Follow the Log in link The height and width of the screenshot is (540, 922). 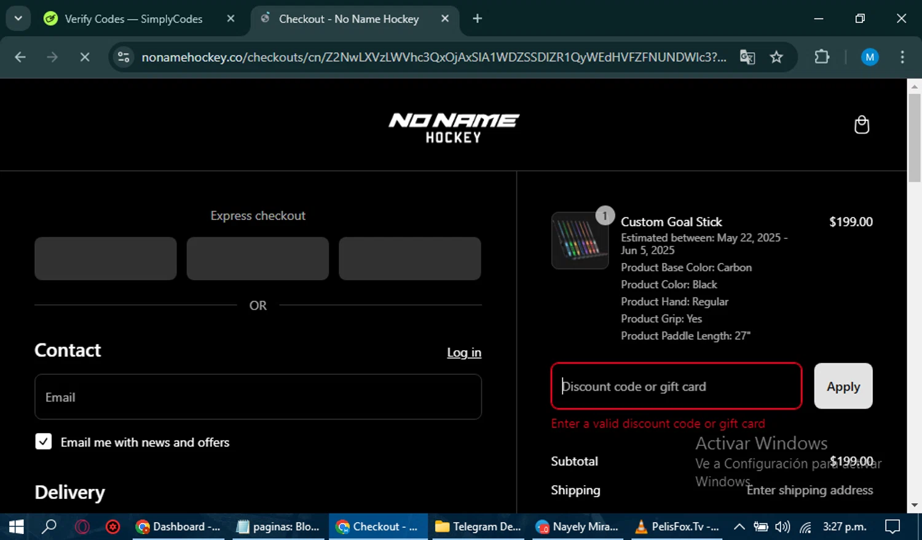pyautogui.click(x=464, y=353)
